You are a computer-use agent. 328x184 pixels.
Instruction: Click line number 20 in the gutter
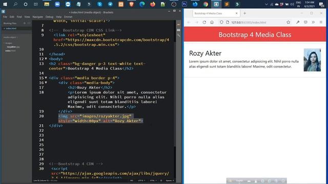42,116
